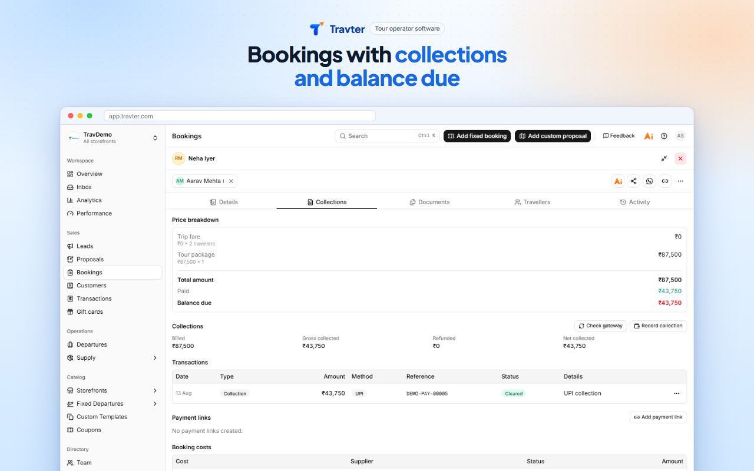The height and width of the screenshot is (471, 754).
Task: Remove the Aarav Mehta chip
Action: pyautogui.click(x=231, y=181)
